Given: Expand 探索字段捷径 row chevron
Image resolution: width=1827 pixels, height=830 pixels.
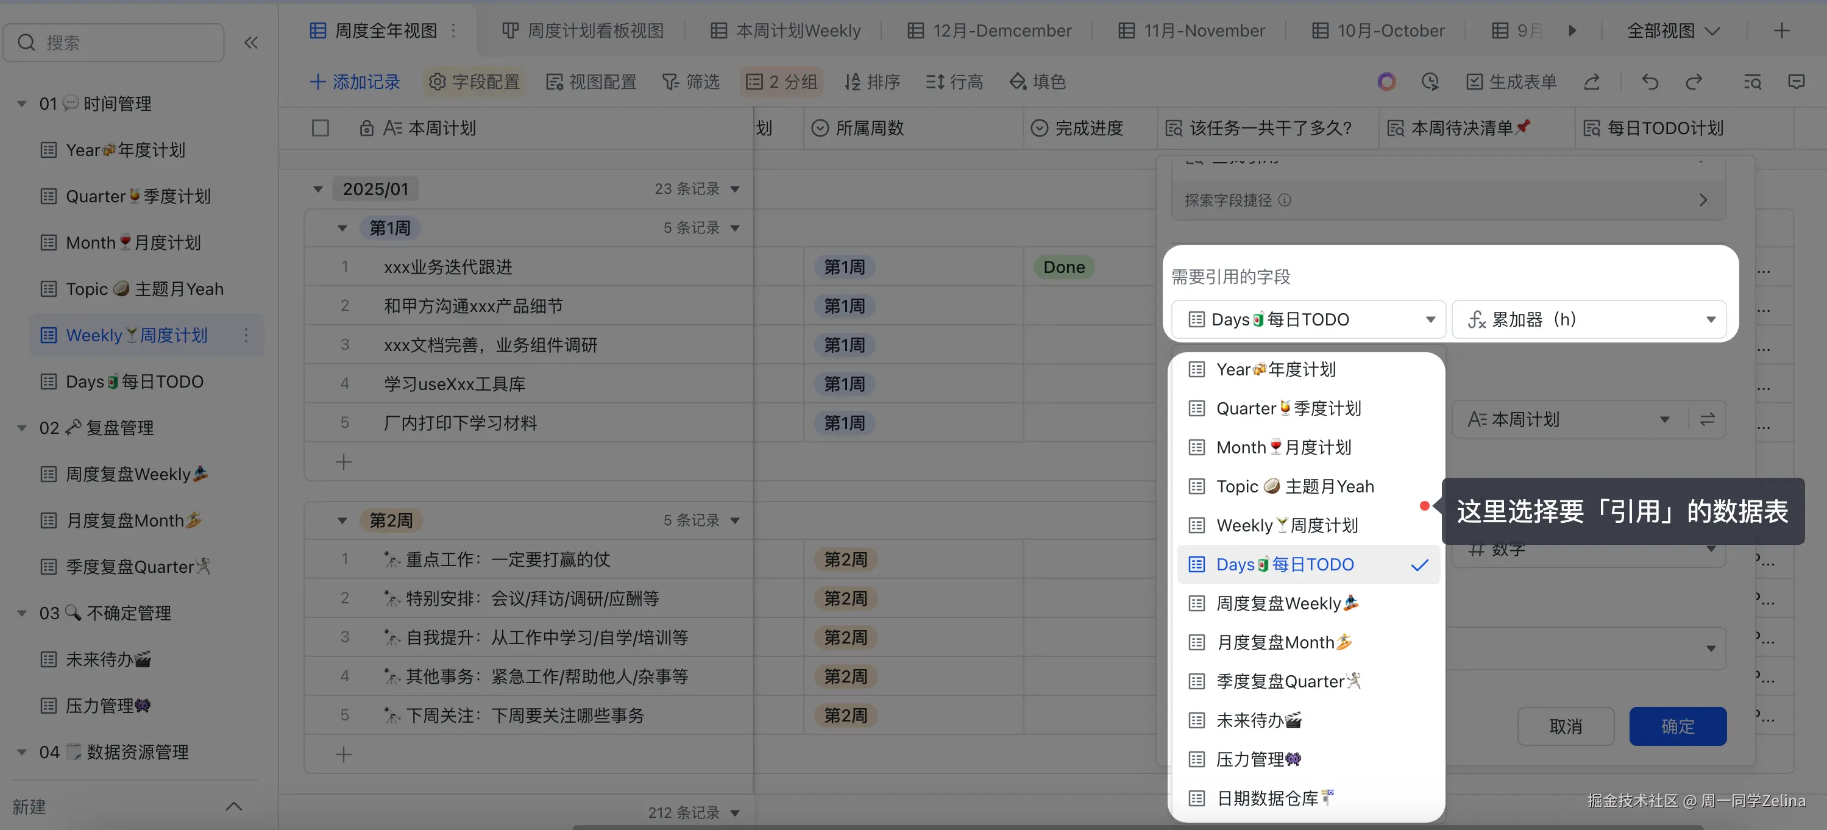Looking at the screenshot, I should (x=1703, y=200).
